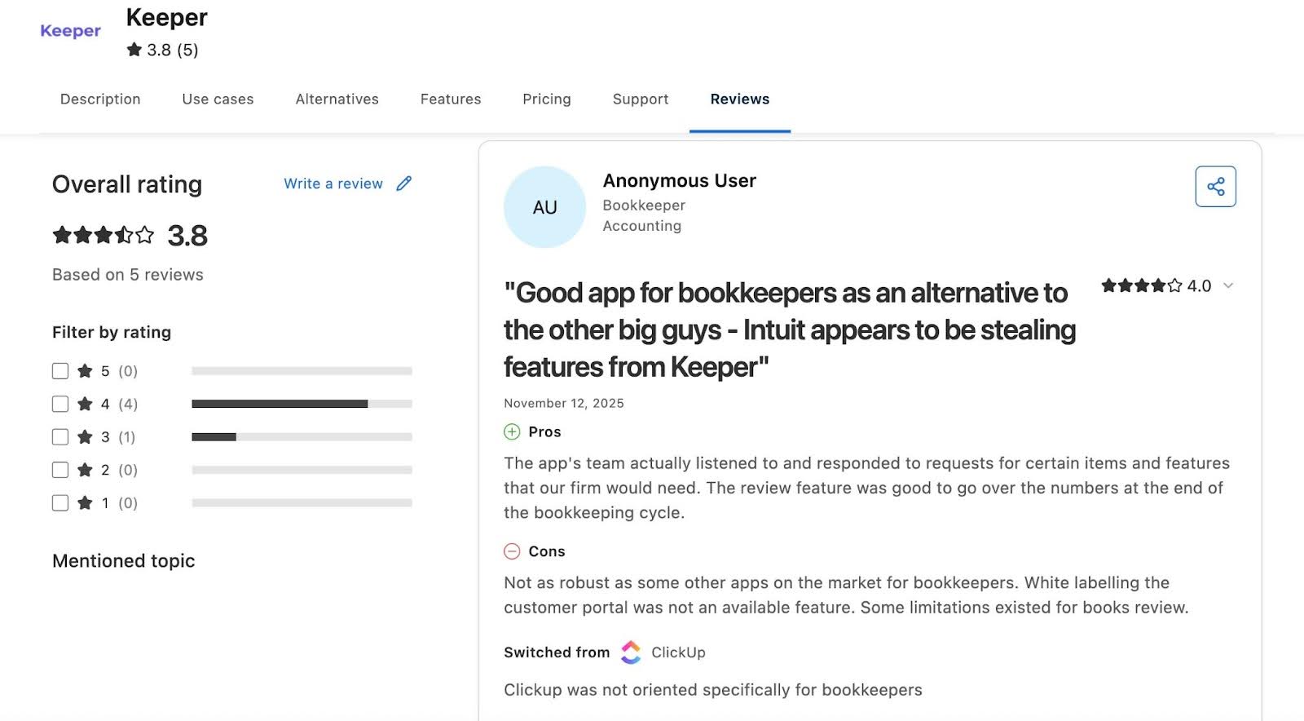
Task: Click the November 12, 2025 review date
Action: point(564,403)
